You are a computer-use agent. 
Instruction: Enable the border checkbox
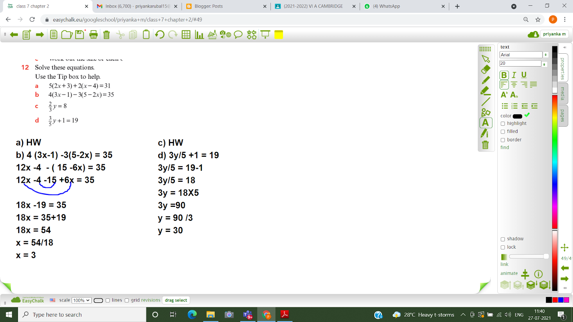click(x=503, y=140)
